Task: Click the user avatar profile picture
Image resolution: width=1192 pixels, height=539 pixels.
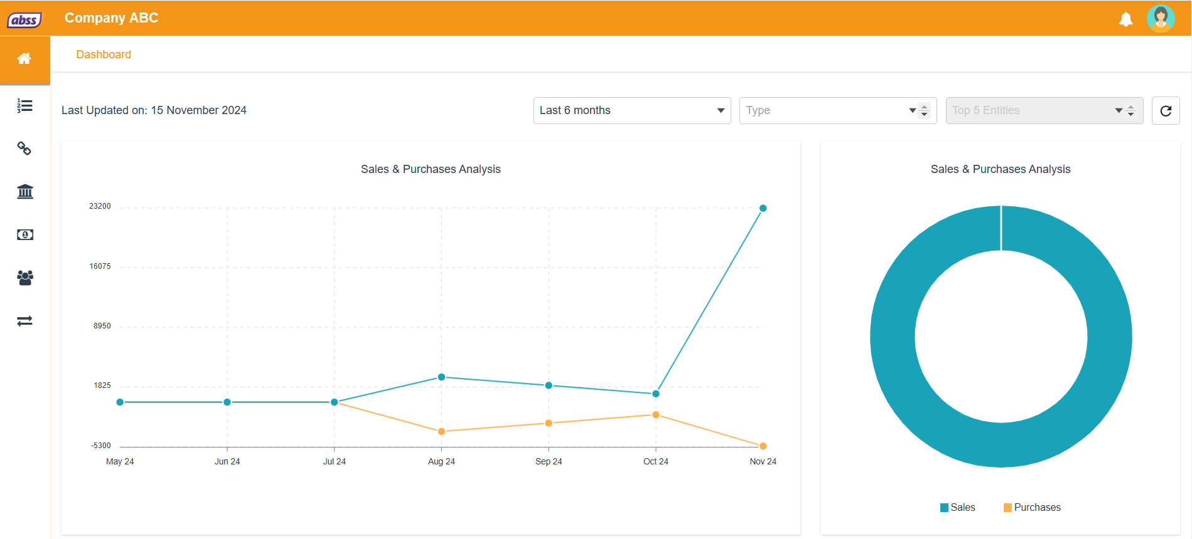Action: click(x=1160, y=18)
